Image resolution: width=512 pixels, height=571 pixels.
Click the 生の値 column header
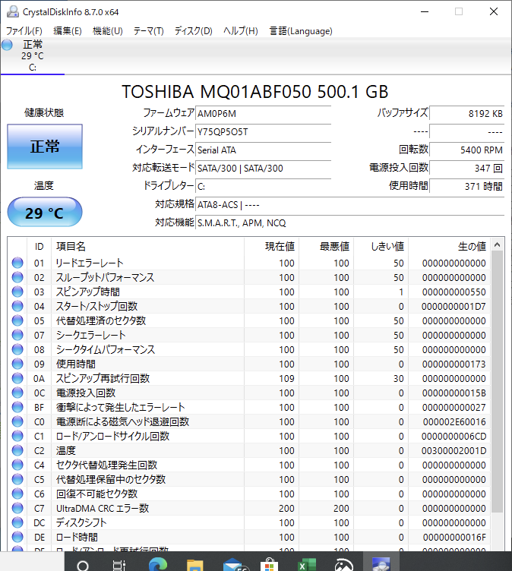point(449,247)
